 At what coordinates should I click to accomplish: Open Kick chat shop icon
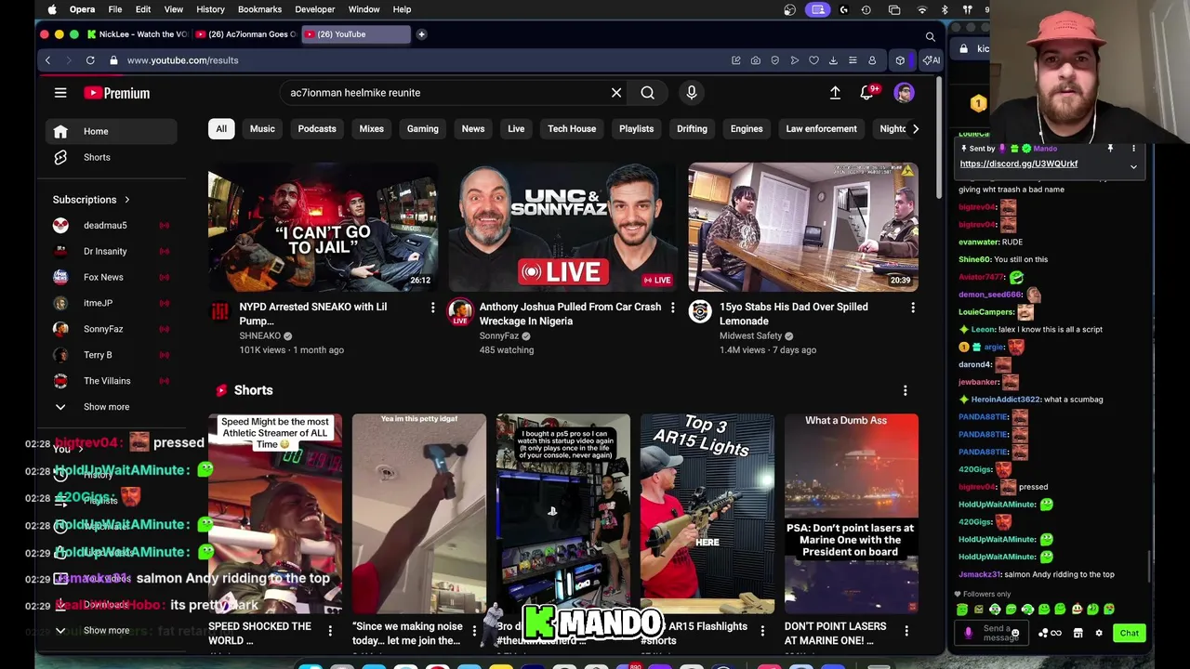click(x=1078, y=634)
